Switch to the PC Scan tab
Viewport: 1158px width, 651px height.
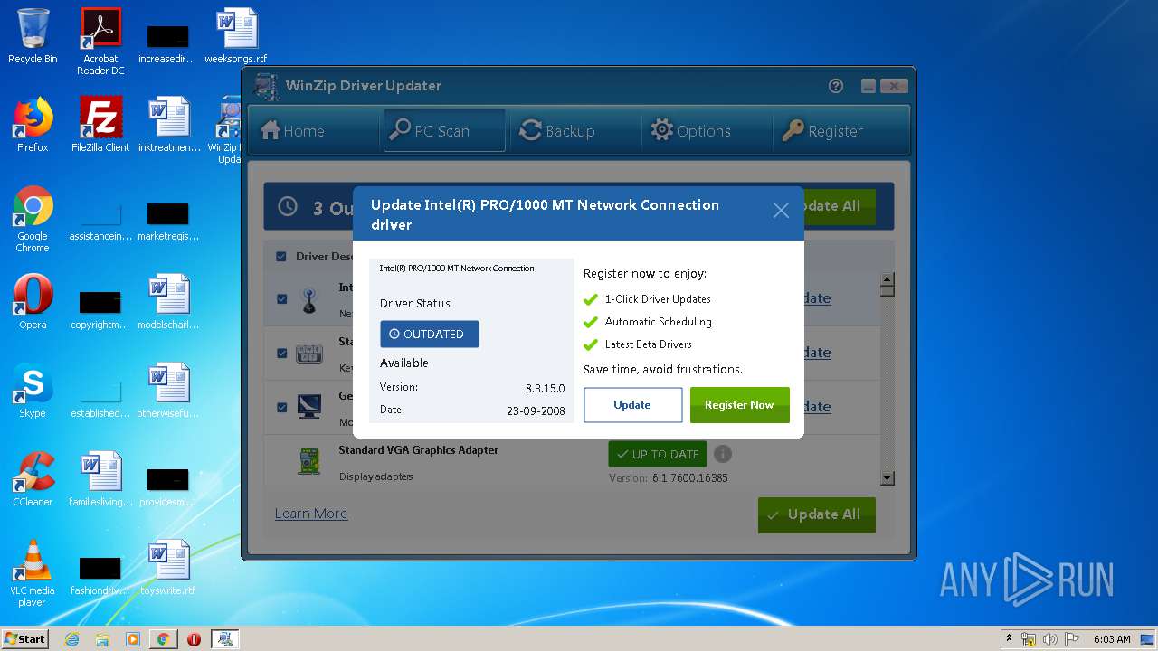coord(442,131)
